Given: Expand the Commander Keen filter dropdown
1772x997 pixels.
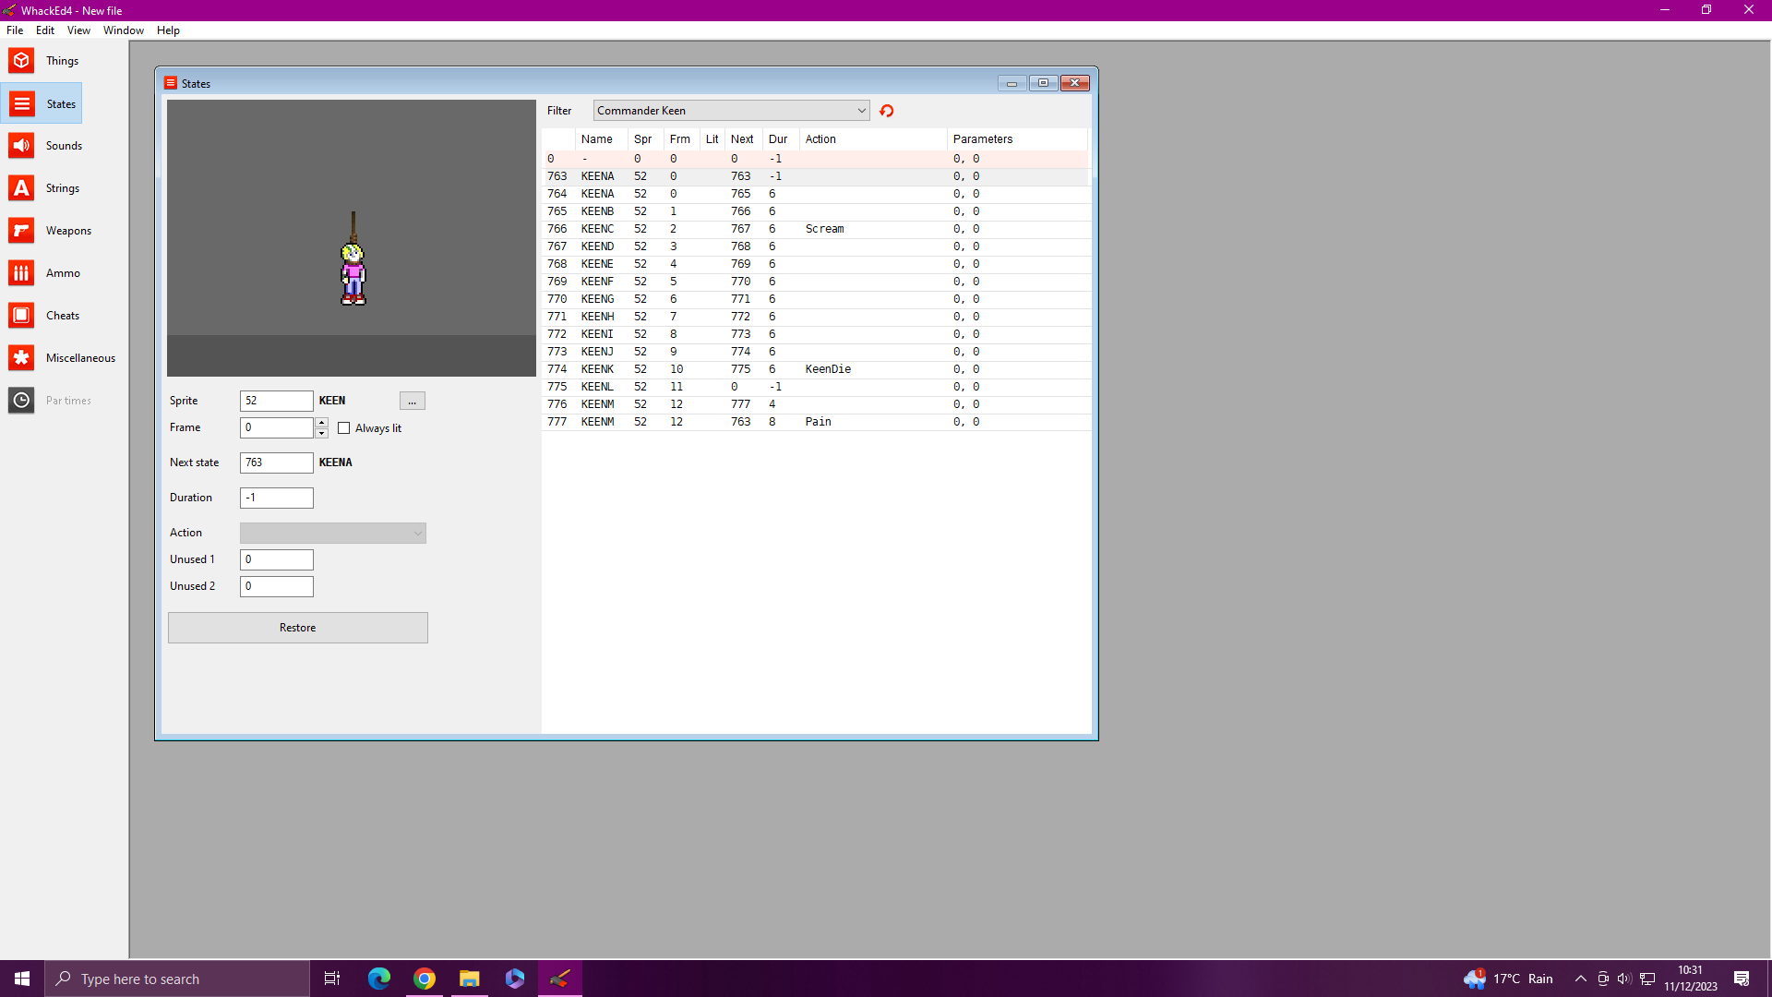Looking at the screenshot, I should coord(861,111).
